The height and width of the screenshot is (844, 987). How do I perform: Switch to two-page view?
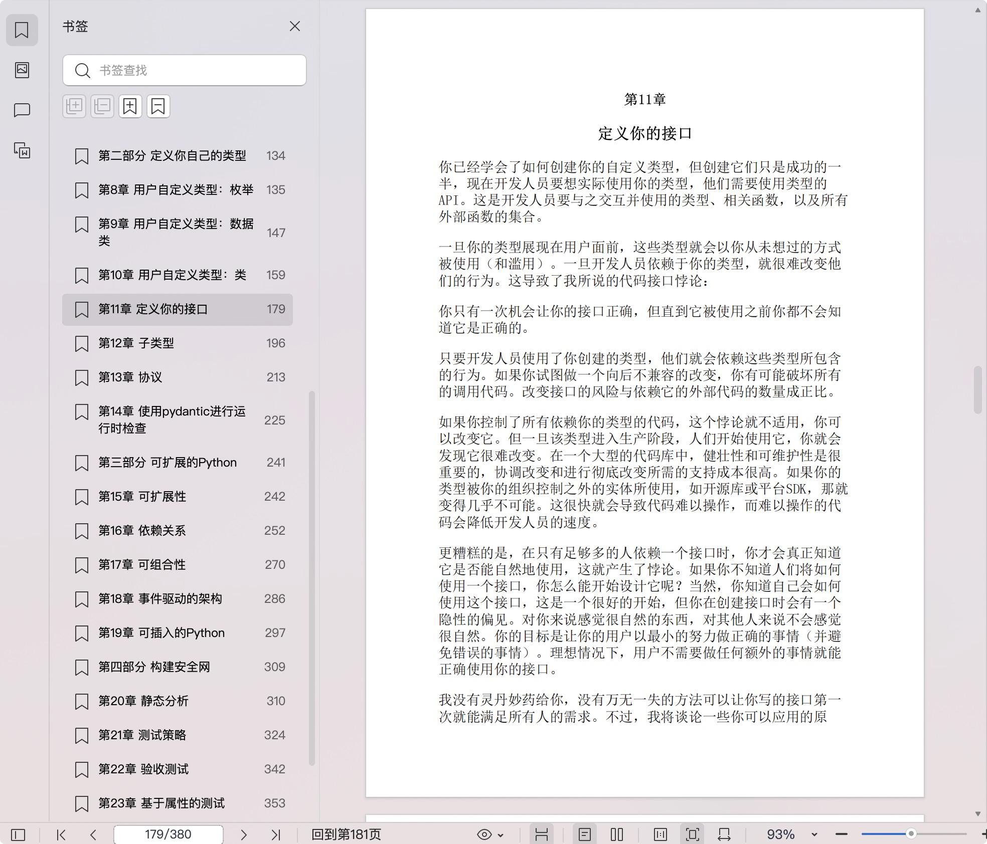pos(617,834)
